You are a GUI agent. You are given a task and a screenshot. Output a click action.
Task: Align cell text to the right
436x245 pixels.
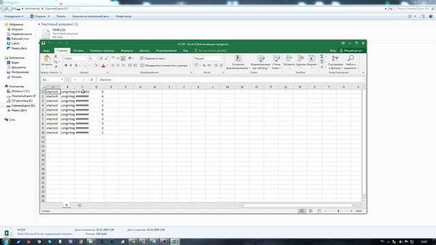pos(123,65)
